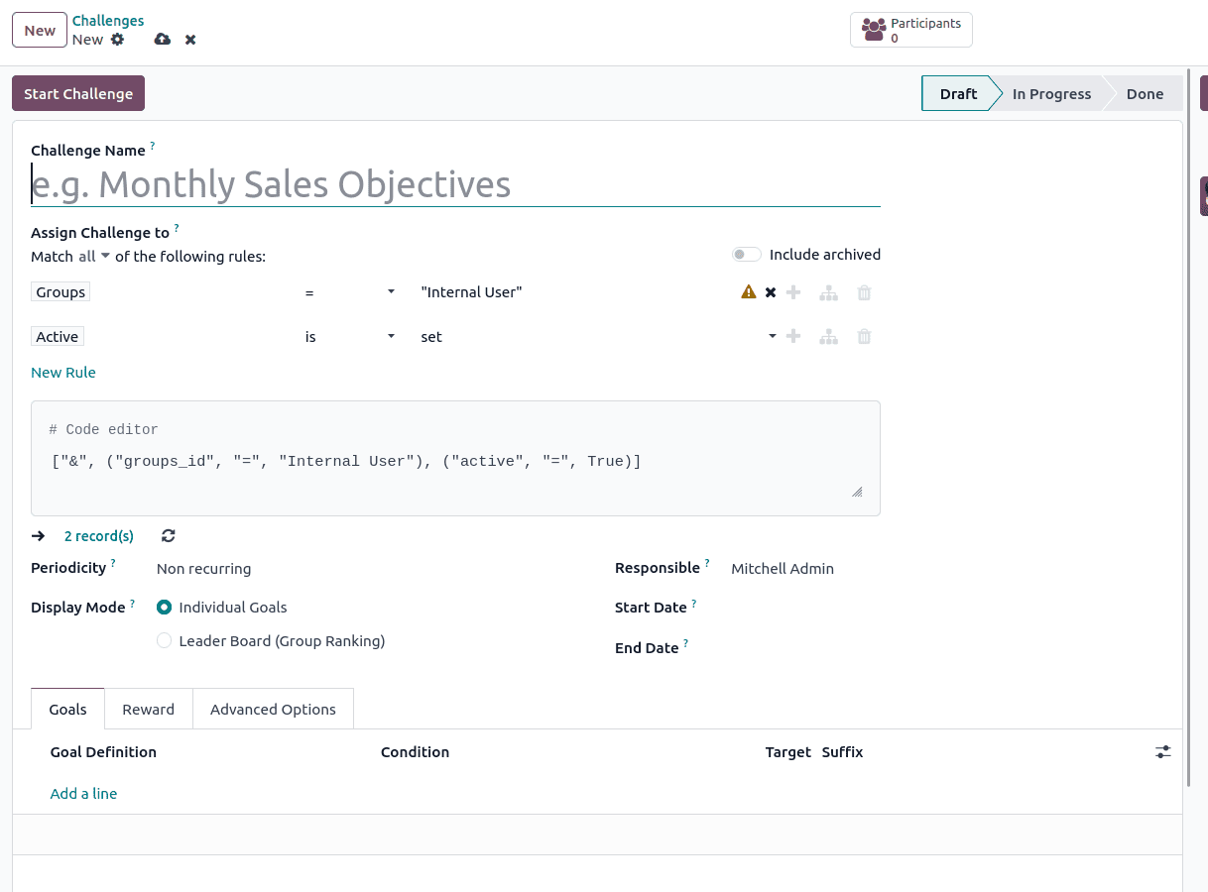Remove the Groups rule with its X icon

771,291
